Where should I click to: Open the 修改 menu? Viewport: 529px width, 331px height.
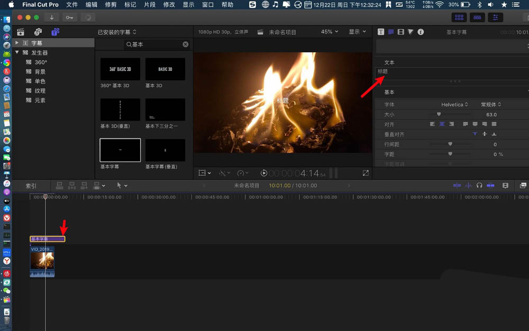point(169,5)
